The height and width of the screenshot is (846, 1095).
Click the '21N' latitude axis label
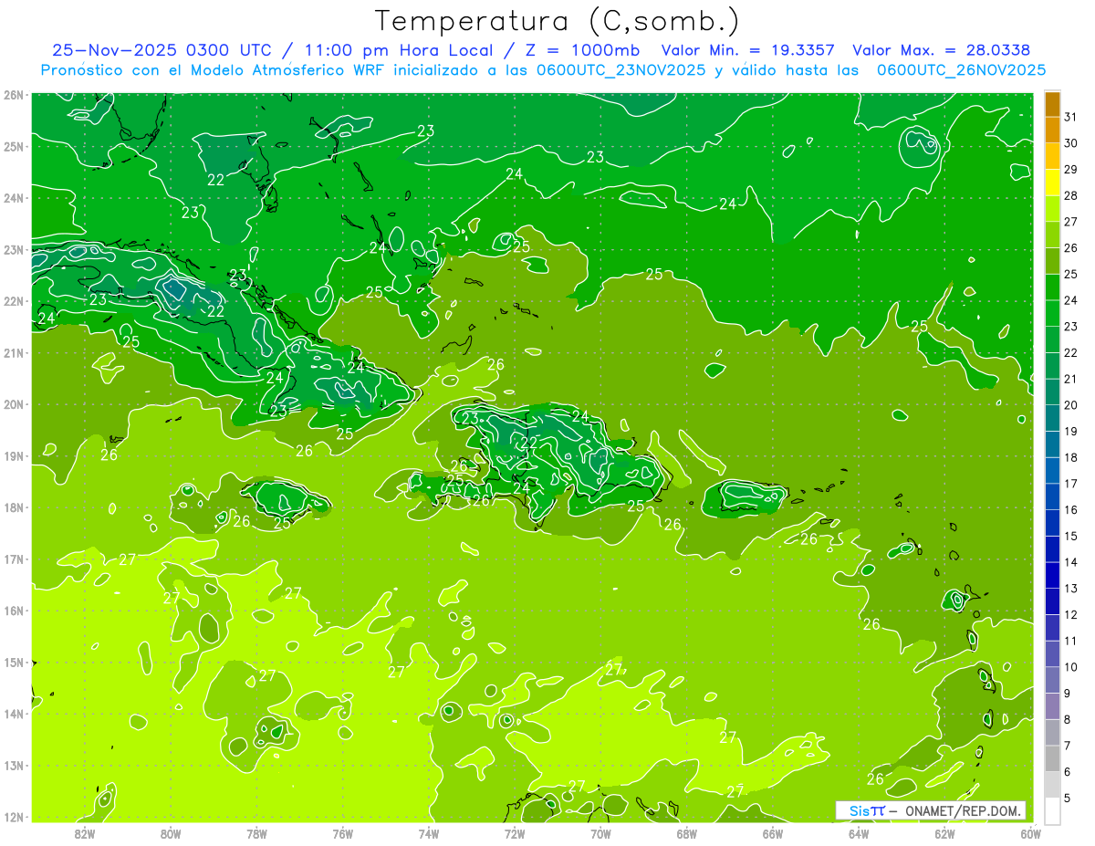14,352
